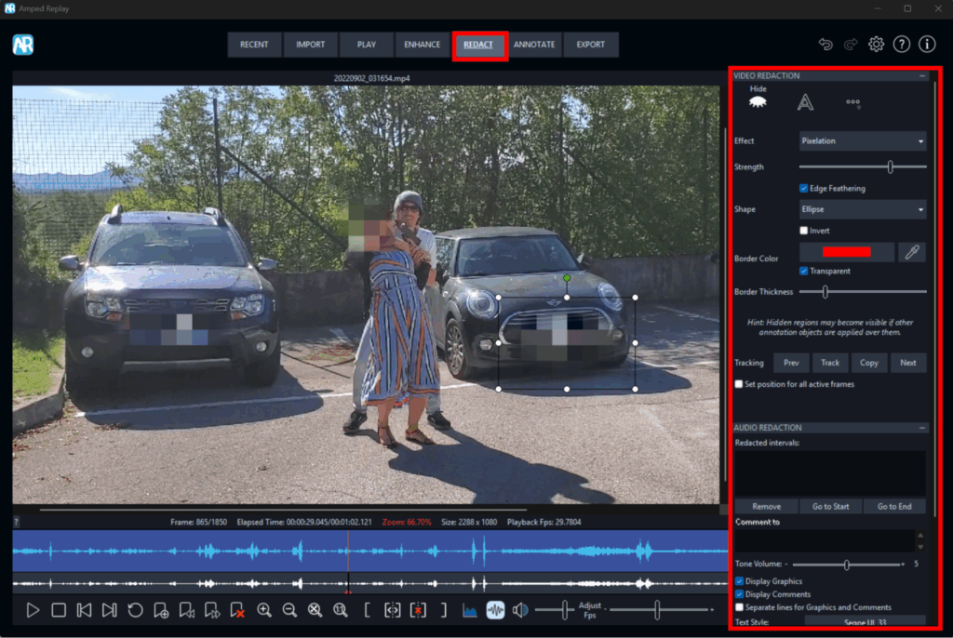The image size is (953, 638).
Task: Click the Undo arrow icon
Action: pos(825,44)
